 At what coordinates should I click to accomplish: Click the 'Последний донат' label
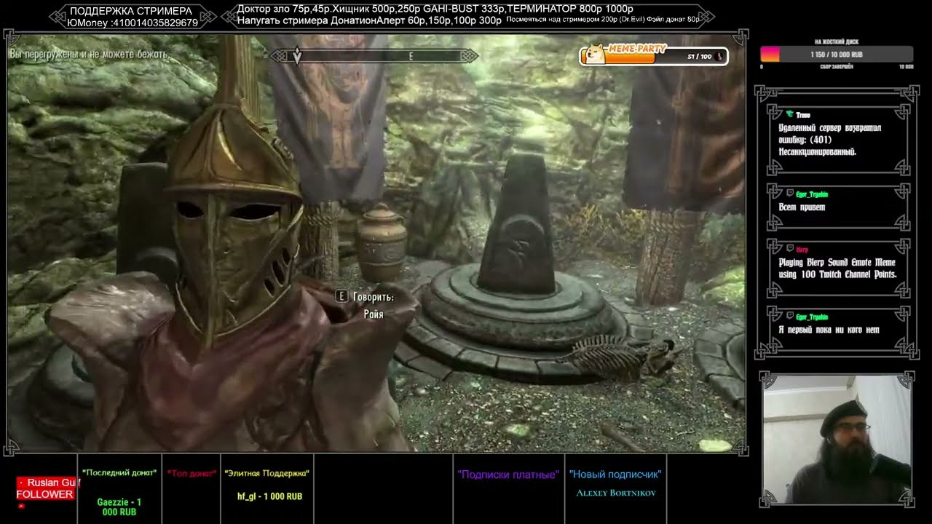coord(119,473)
